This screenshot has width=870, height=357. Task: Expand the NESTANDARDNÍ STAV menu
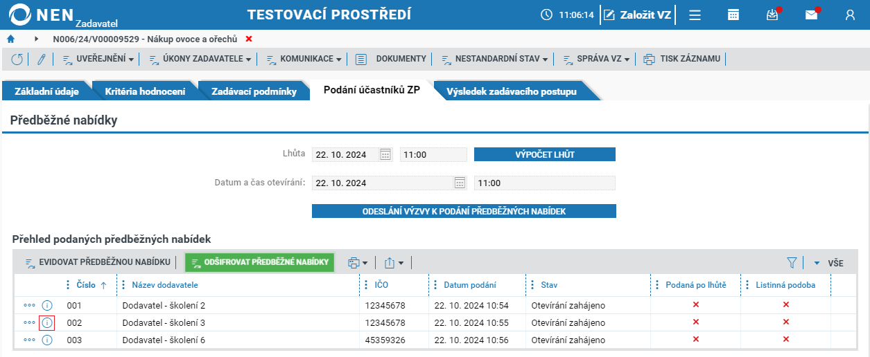point(494,59)
